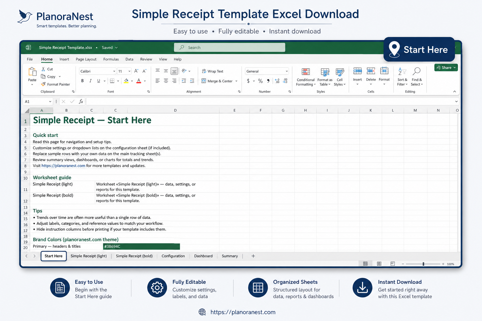Open the https://planoranest.com link in row 8
Image resolution: width=482 pixels, height=321 pixels.
[x=63, y=166]
